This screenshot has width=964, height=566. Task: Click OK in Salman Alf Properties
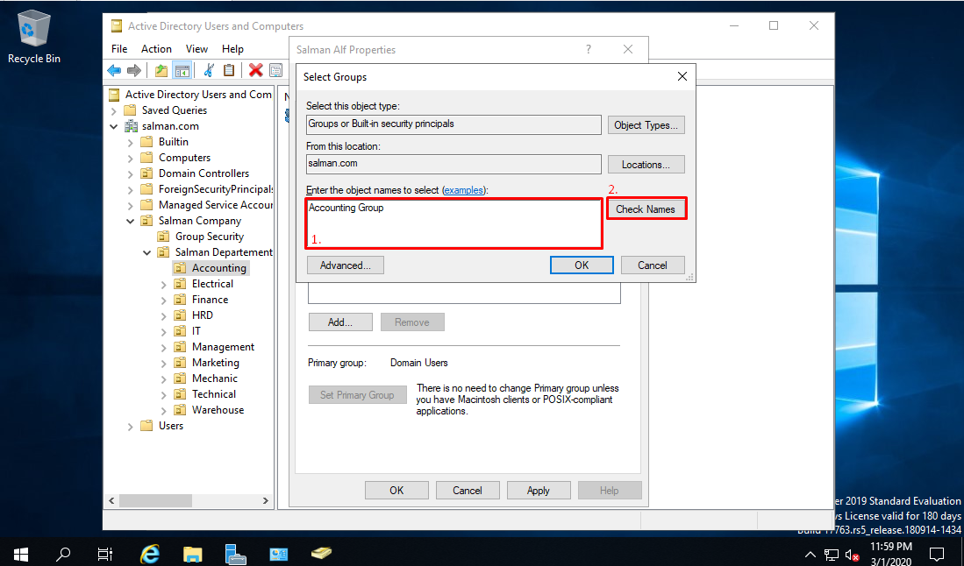[x=396, y=491]
